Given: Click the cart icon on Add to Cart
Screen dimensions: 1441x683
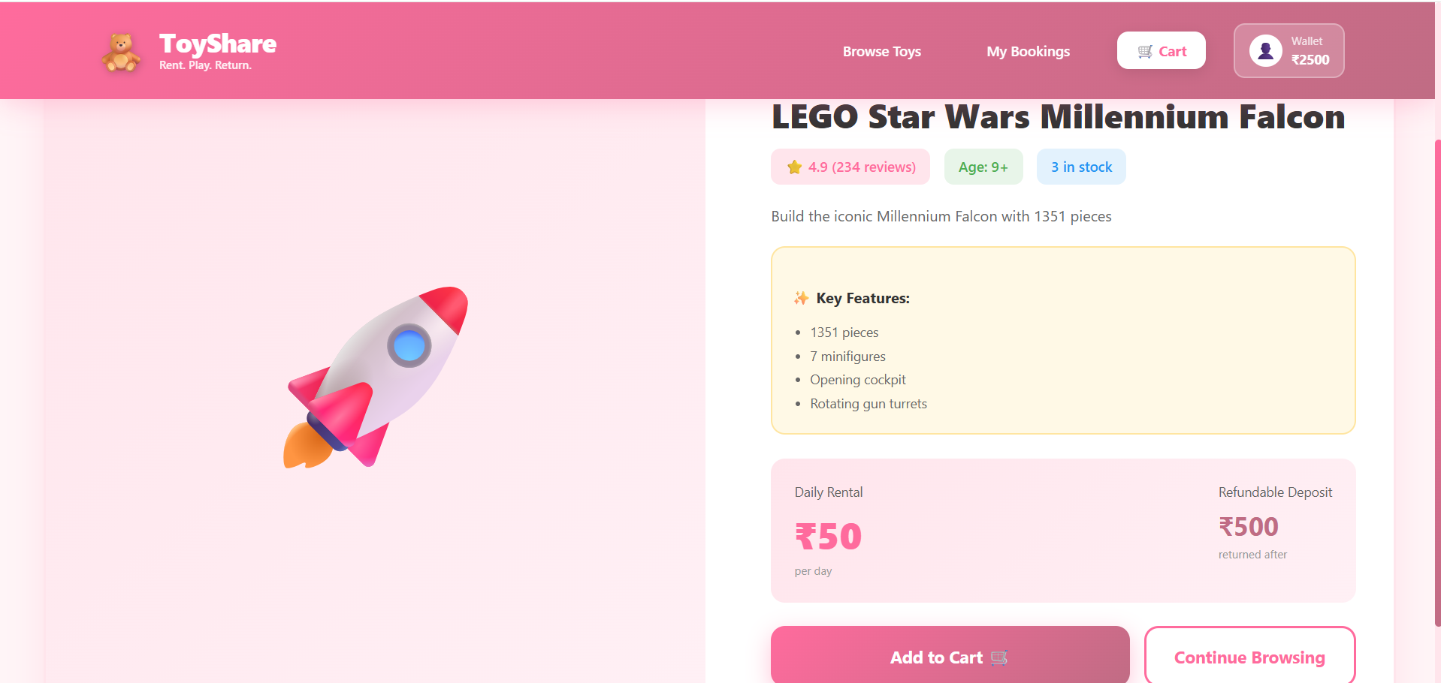Looking at the screenshot, I should point(999,658).
